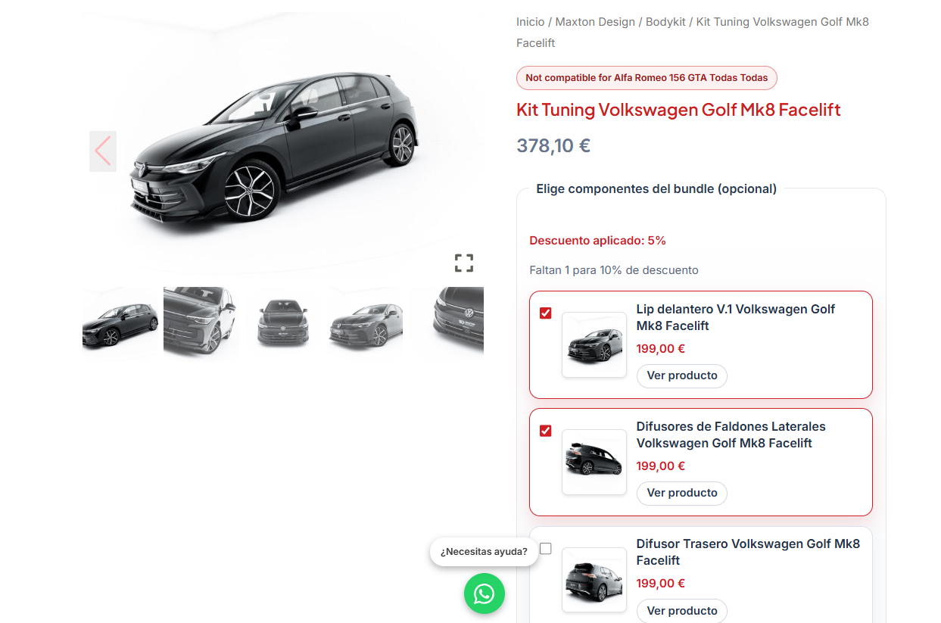Viewport: 941px width, 623px height.
Task: Open the fullscreen image view icon
Action: (463, 263)
